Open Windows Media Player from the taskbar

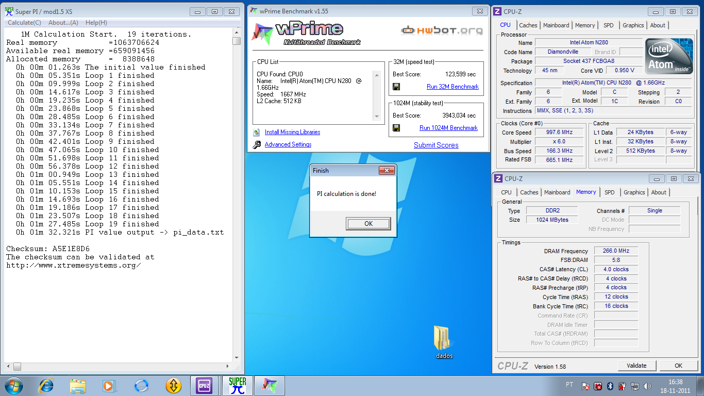(109, 386)
